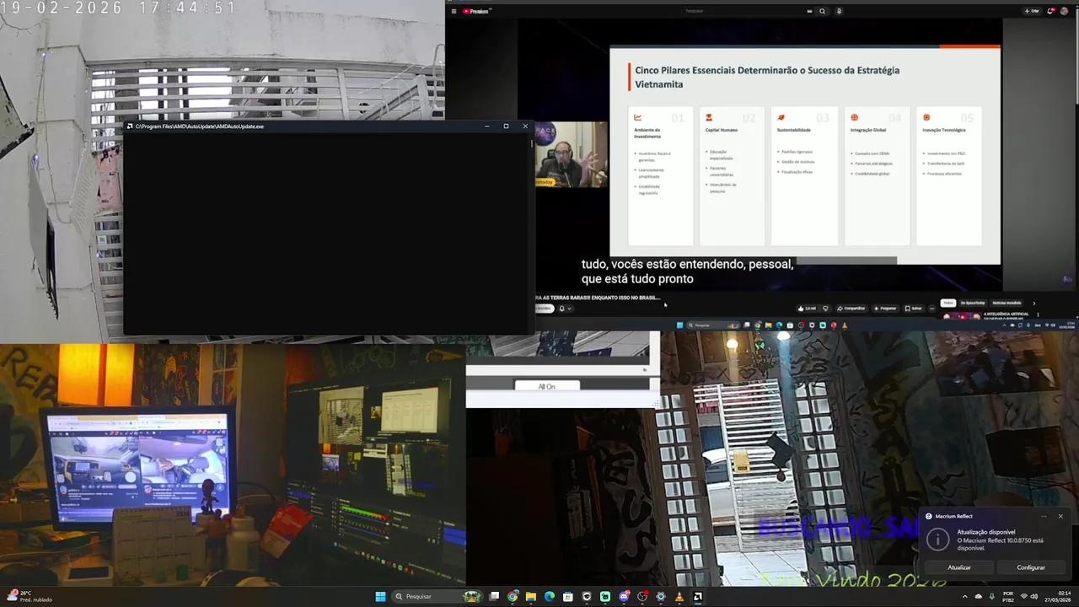Switch the POR PTB2 keyboard language
This screenshot has width=1079, height=607.
coord(1008,596)
